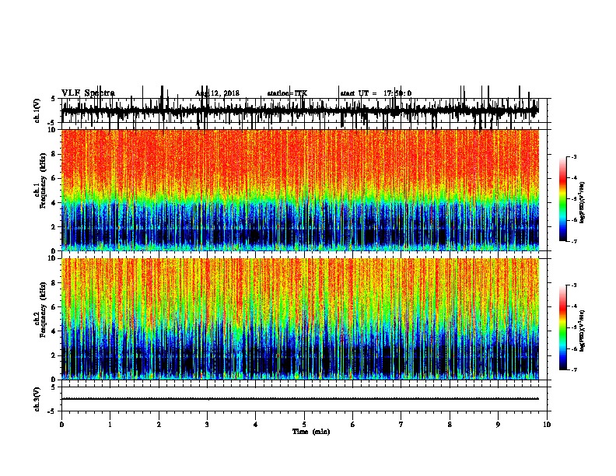The height and width of the screenshot is (476, 616).
Task: Click the "5" voltage tick on ch.1(V) axis
Action: [54, 99]
